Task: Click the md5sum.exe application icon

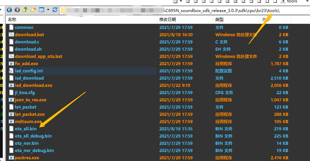Action: [11, 122]
